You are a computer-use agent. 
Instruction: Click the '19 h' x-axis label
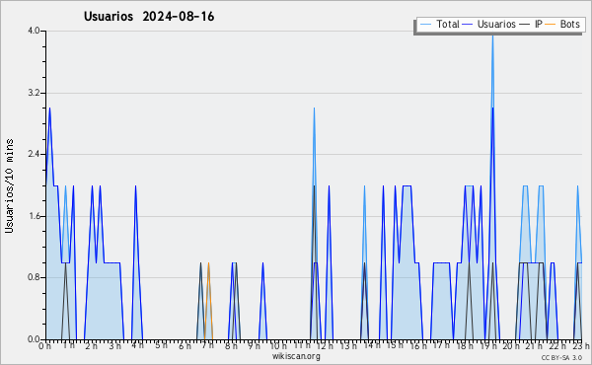tap(488, 346)
